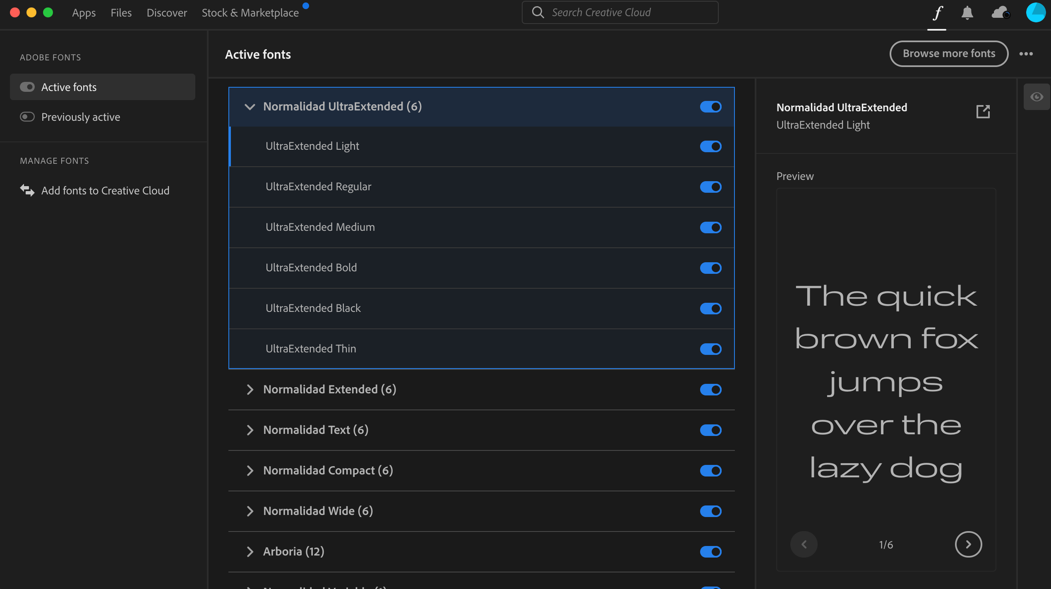Click the external link icon for Normalidad UltraExtended
Image resolution: width=1051 pixels, height=589 pixels.
pos(983,111)
